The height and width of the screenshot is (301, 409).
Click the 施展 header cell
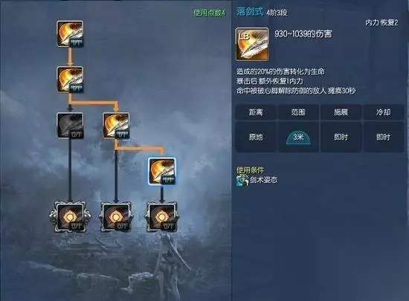341,112
